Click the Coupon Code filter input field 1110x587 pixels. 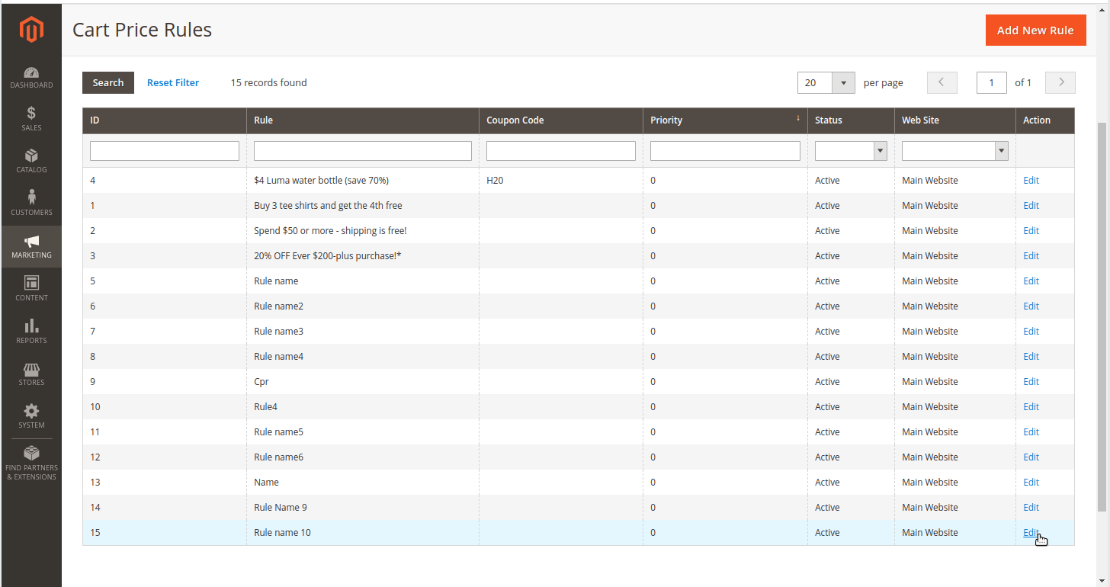(x=560, y=150)
